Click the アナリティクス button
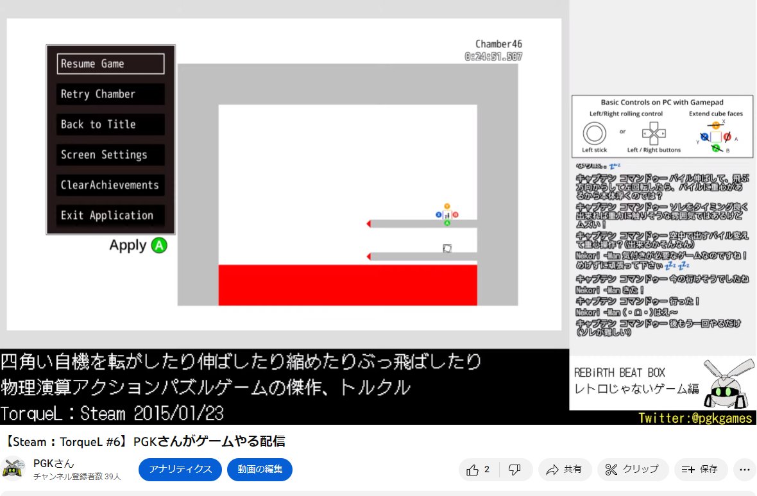 click(x=180, y=470)
